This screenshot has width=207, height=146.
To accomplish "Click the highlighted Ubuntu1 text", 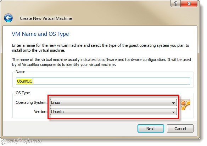I will point(24,81).
